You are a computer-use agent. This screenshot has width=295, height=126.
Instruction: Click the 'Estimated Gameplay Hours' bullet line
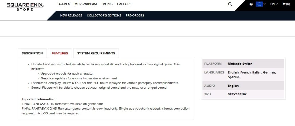click(105, 83)
